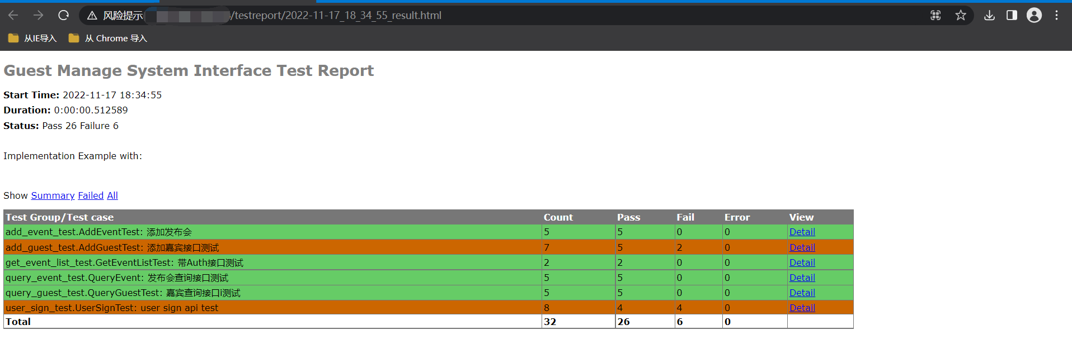The width and height of the screenshot is (1072, 344).
Task: Click the Status line Pass 26 Failure 6
Action: [61, 126]
